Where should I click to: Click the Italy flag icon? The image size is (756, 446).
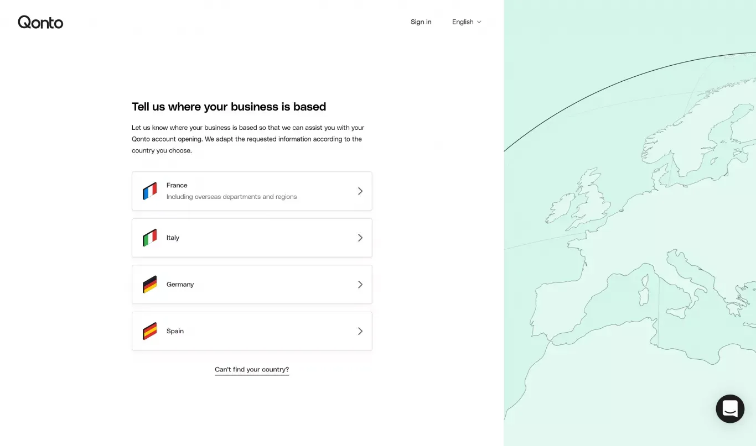tap(149, 238)
